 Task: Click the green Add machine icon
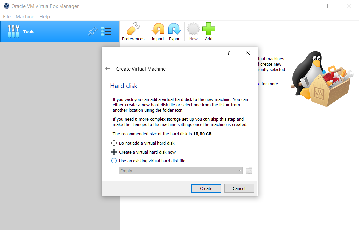point(209,32)
